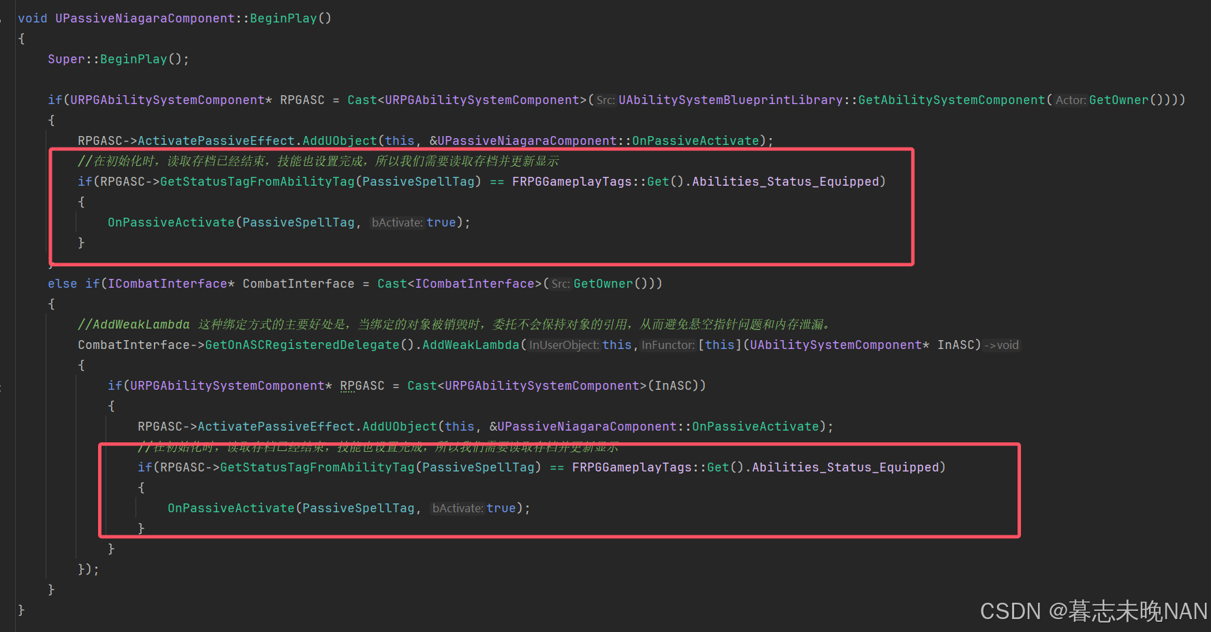Click 'Super::BeginPlay();' call
Image resolution: width=1211 pixels, height=632 pixels.
[x=119, y=59]
